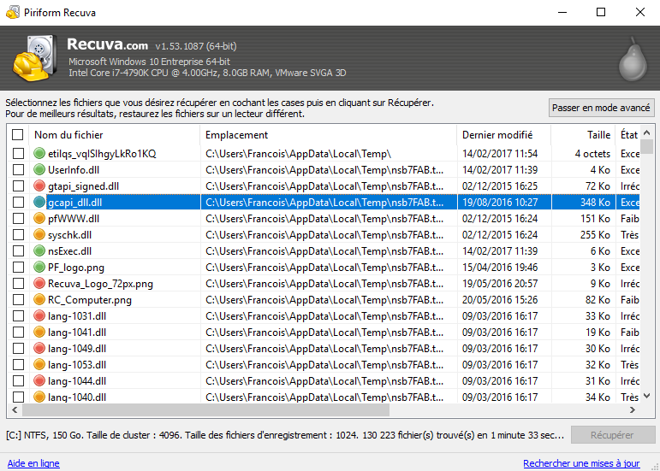
Task: Click the 19/05/2016 20:57 date cell
Action: tap(500, 284)
